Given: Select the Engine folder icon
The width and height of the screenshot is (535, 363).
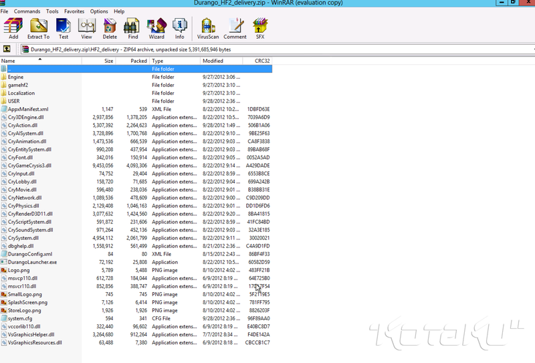Looking at the screenshot, I should [4, 77].
